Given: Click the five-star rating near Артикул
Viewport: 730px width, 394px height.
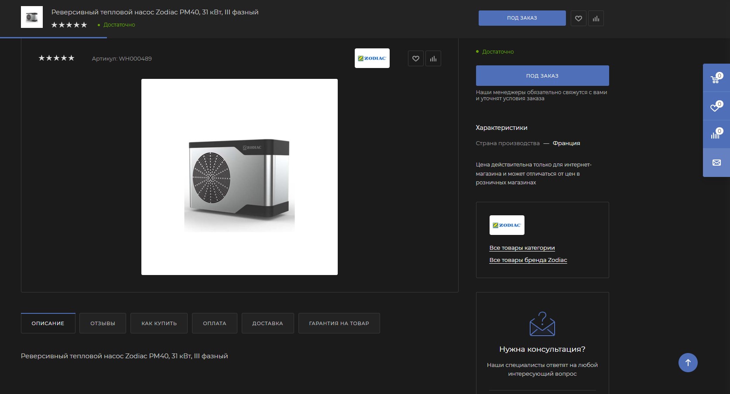Looking at the screenshot, I should (x=56, y=58).
